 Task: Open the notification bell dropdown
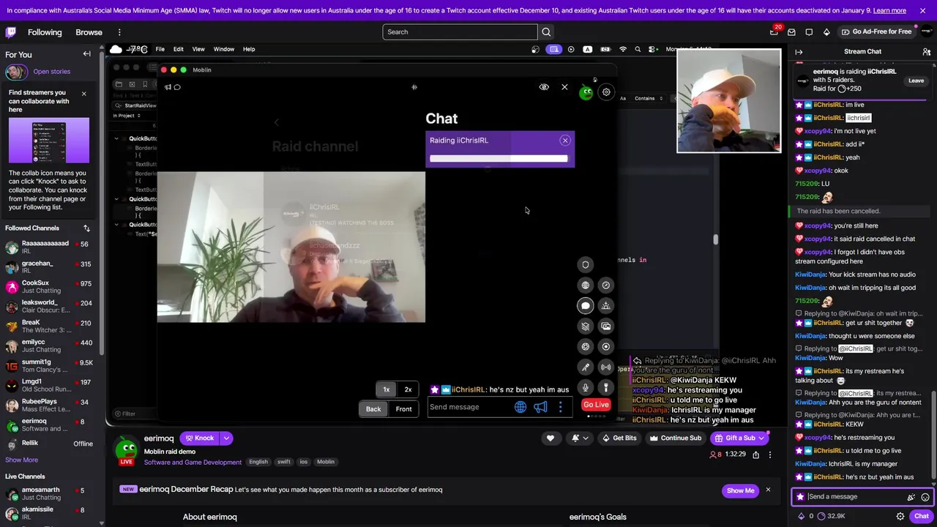pos(579,438)
